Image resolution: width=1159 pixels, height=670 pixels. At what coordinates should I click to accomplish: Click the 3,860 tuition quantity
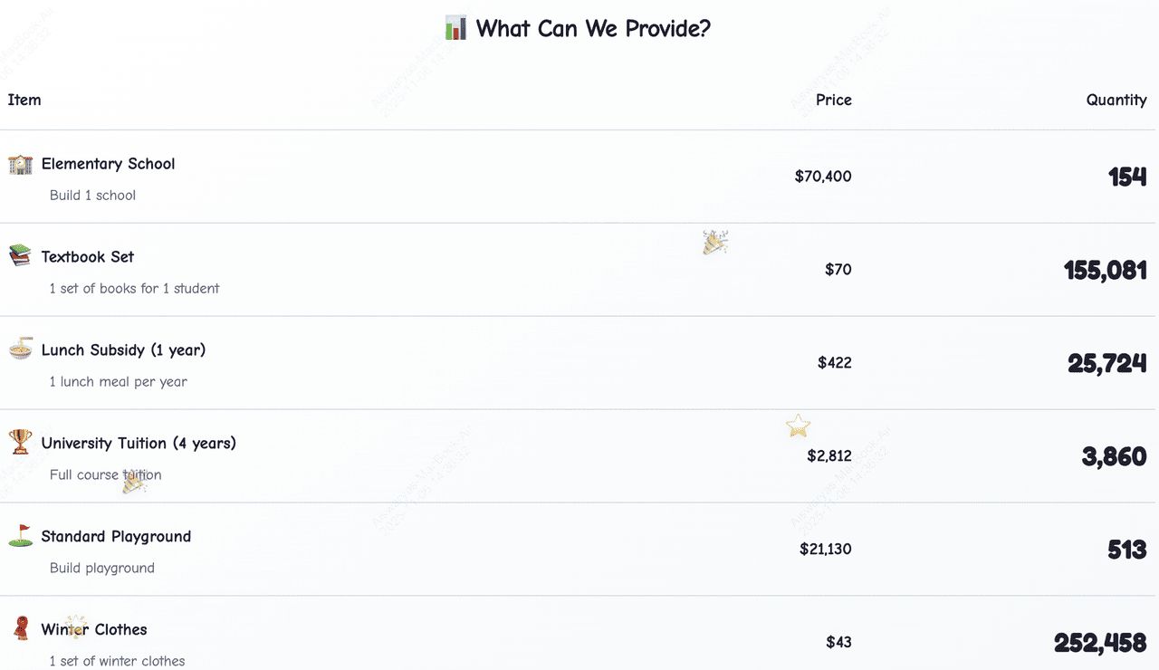pos(1114,456)
